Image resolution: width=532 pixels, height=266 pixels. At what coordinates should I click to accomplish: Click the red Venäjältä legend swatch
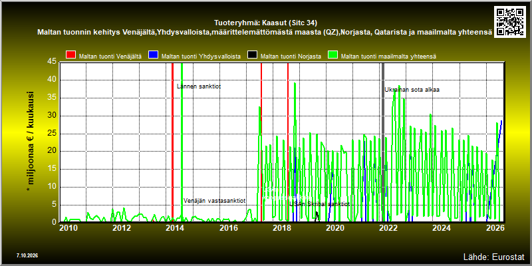71,55
